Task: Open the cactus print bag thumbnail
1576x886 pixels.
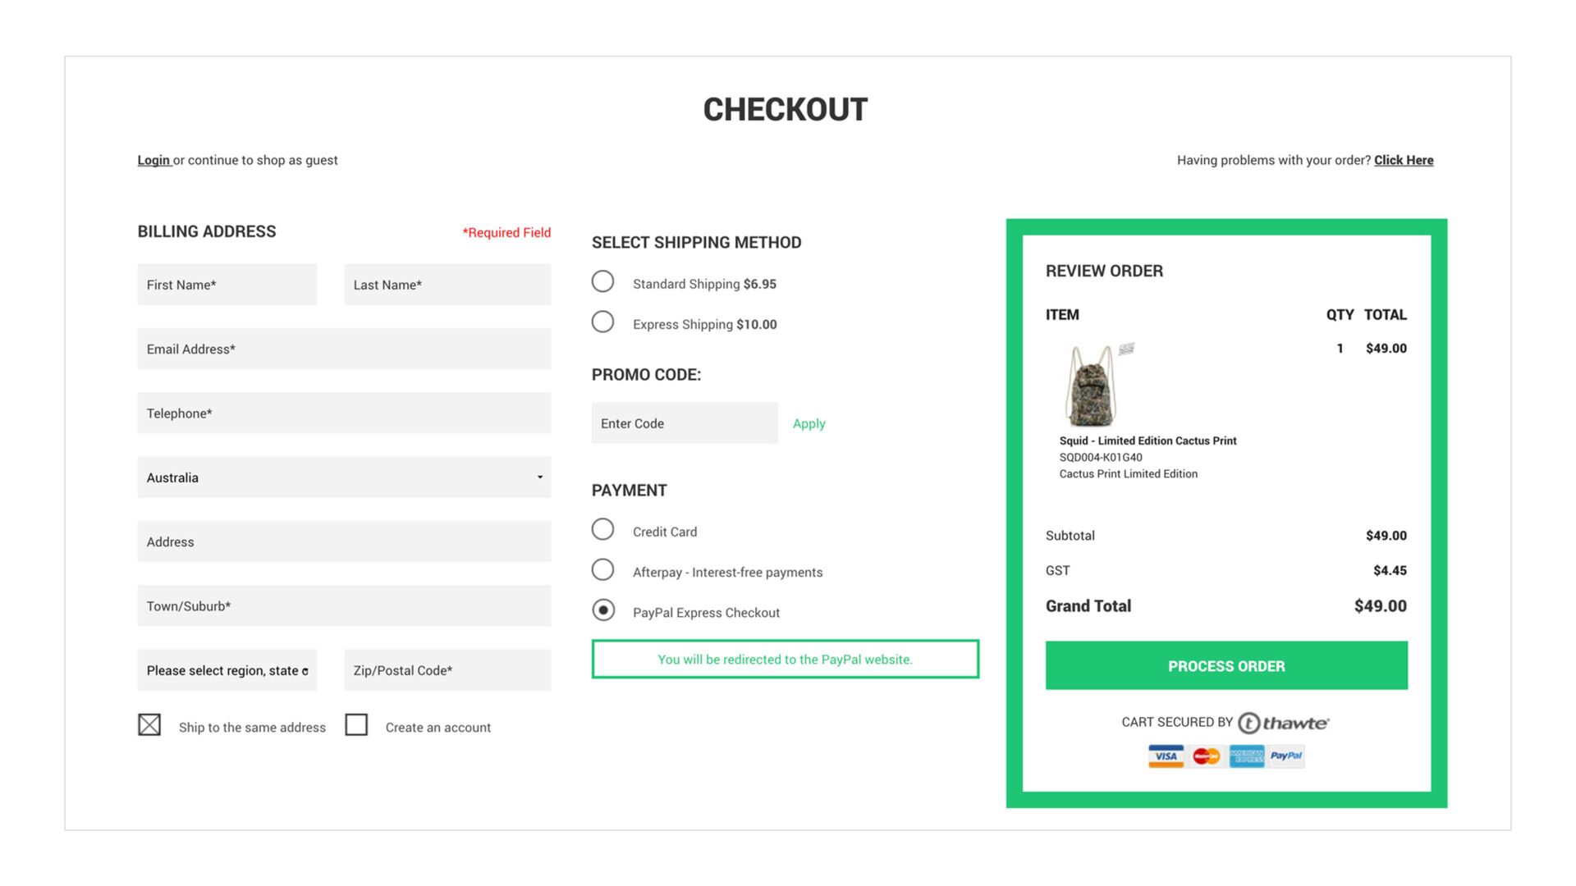Action: click(x=1093, y=386)
